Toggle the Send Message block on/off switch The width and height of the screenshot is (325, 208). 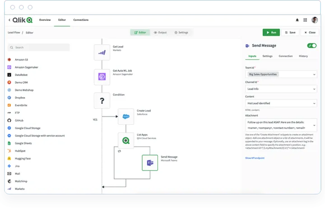point(311,46)
